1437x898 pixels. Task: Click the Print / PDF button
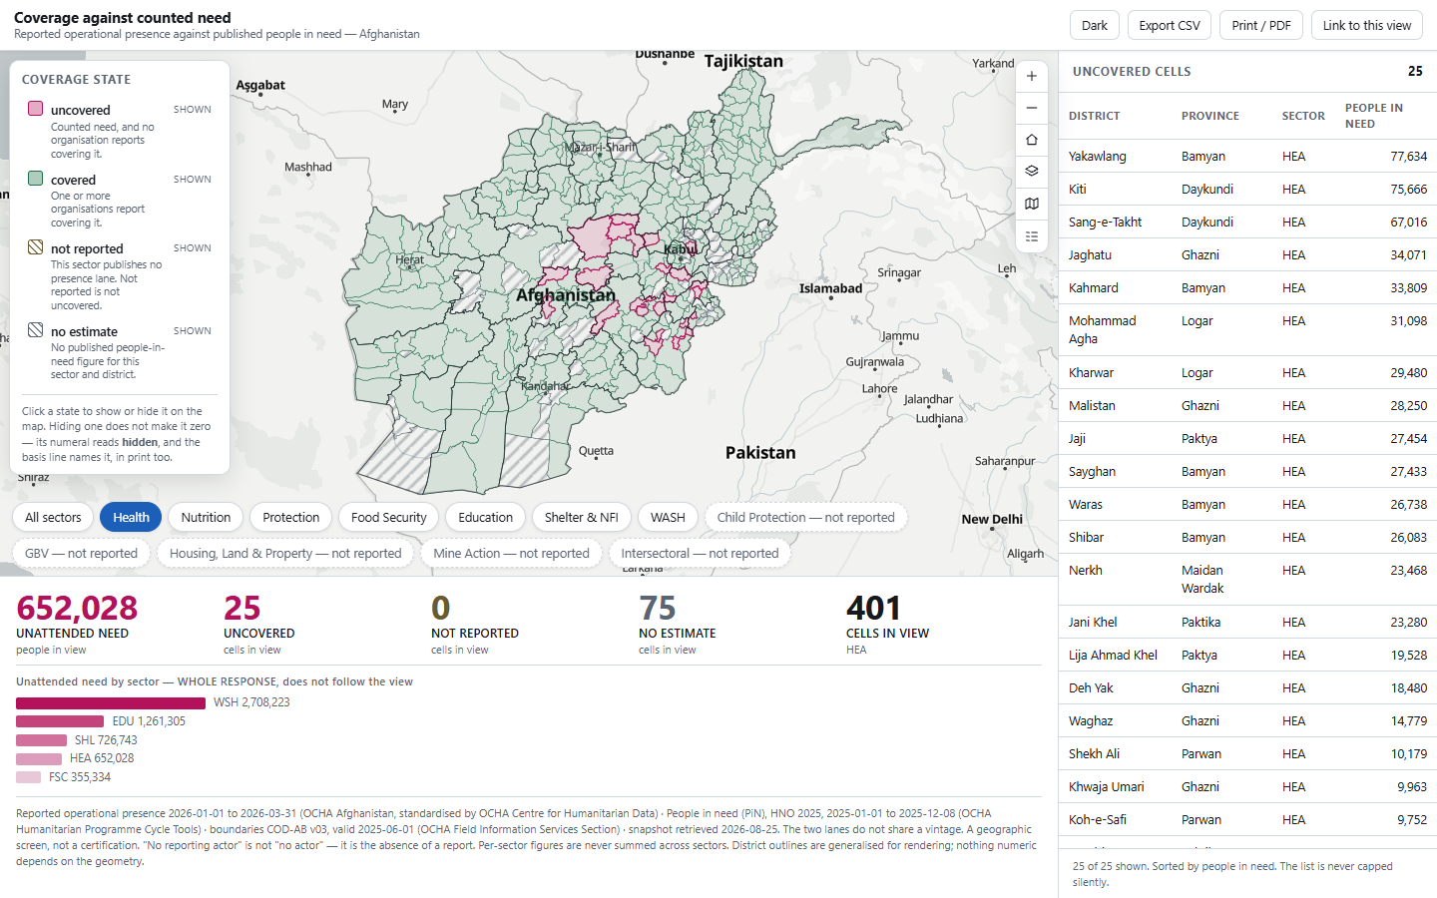coord(1260,25)
